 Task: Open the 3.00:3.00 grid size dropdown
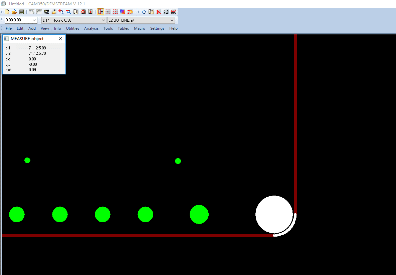coord(34,20)
